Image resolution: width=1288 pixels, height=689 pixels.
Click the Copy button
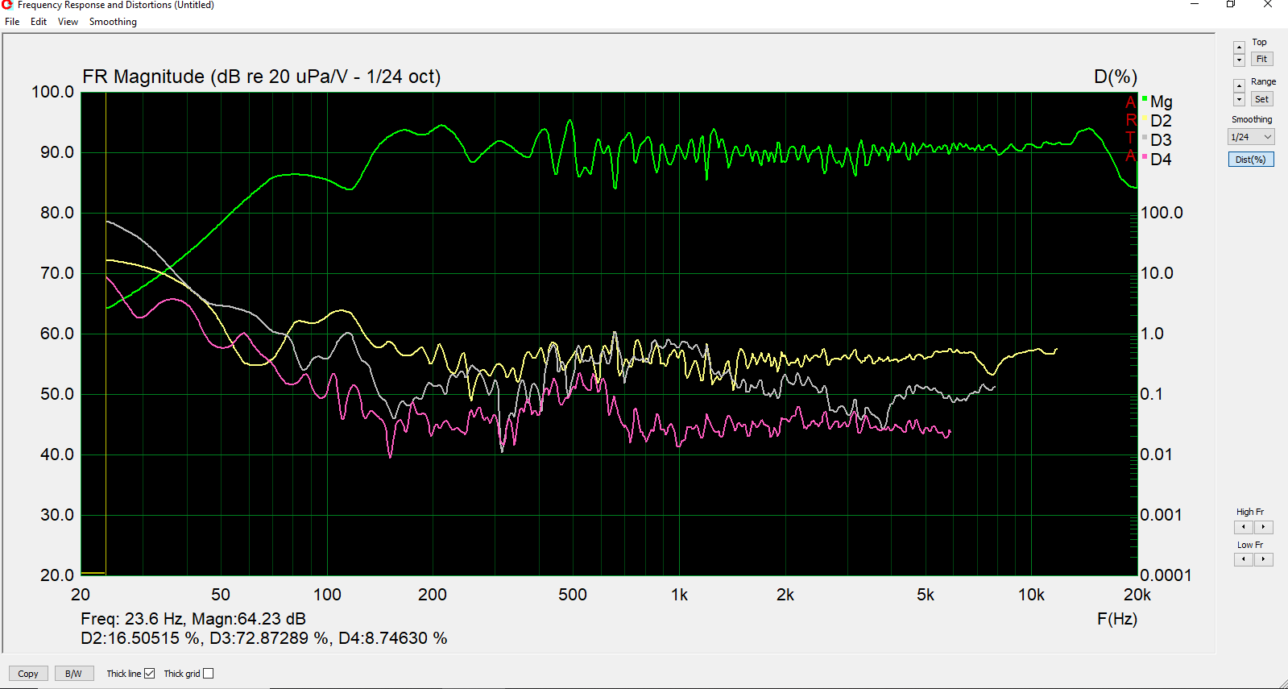[28, 674]
